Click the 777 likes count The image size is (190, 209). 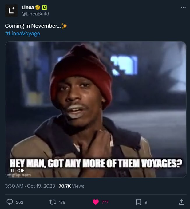[x=105, y=202]
